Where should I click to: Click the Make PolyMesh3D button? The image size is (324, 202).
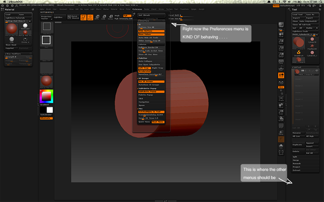(309, 21)
